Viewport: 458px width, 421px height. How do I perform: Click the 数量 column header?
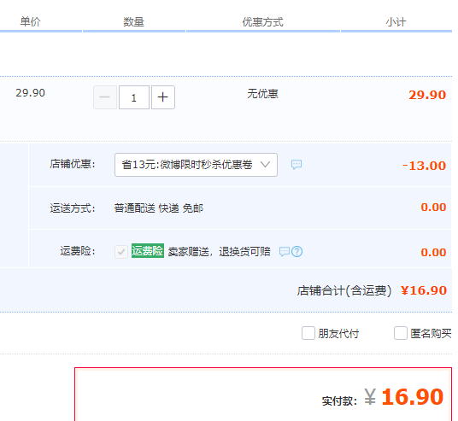pyautogui.click(x=134, y=22)
